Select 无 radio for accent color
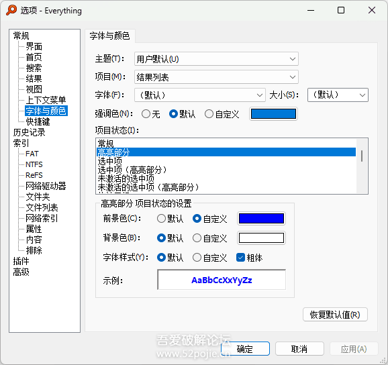 tap(146, 114)
